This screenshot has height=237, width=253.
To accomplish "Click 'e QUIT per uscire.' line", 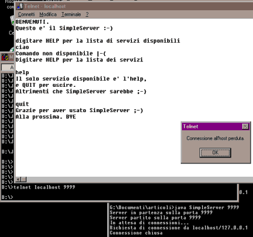I will (46, 85).
